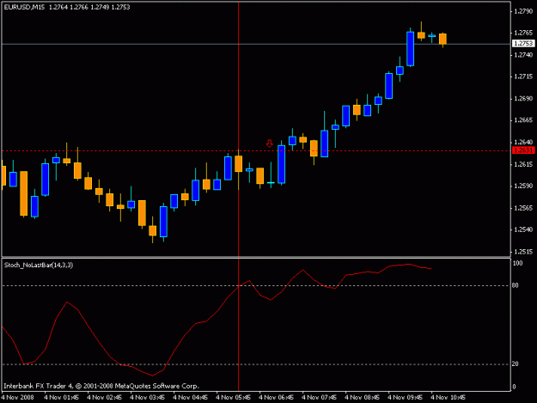537x403 pixels.
Task: Click the 1.2690 price scale value
Action: click(523, 99)
